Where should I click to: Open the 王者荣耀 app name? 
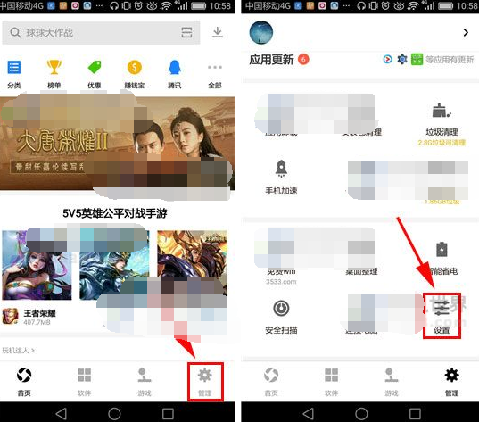point(40,313)
